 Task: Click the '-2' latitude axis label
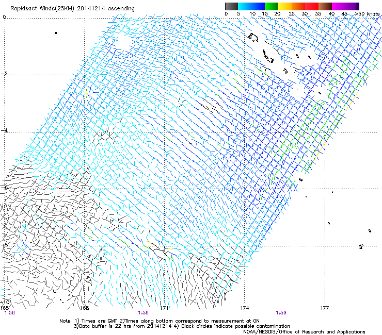(5, 74)
